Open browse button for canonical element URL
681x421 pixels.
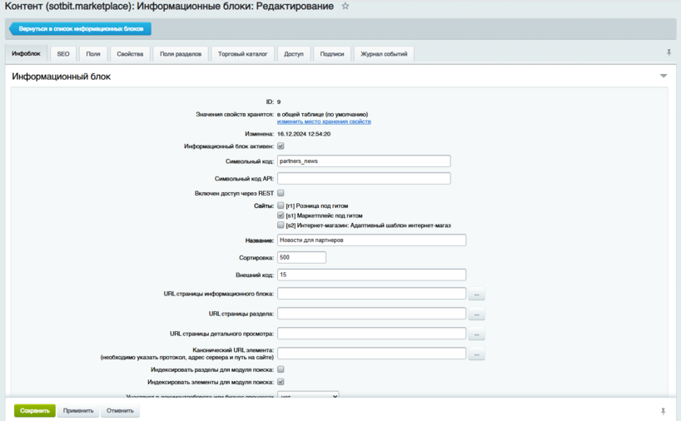[476, 354]
